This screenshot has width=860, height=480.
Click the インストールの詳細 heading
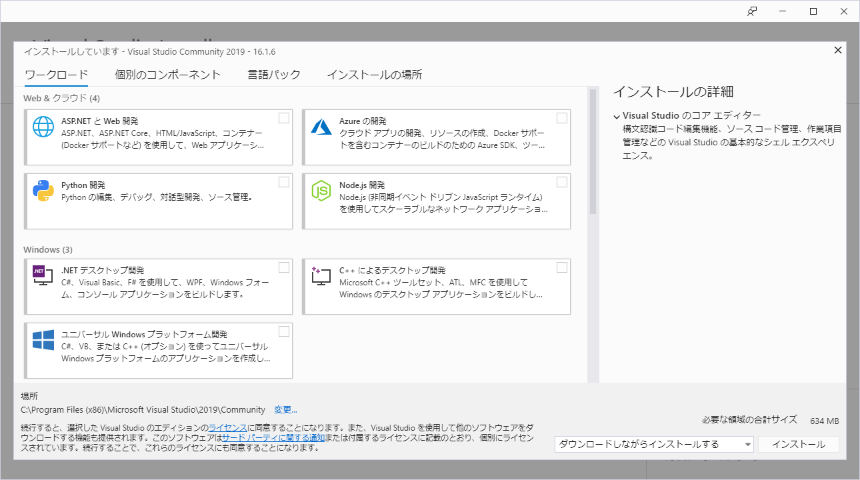673,92
